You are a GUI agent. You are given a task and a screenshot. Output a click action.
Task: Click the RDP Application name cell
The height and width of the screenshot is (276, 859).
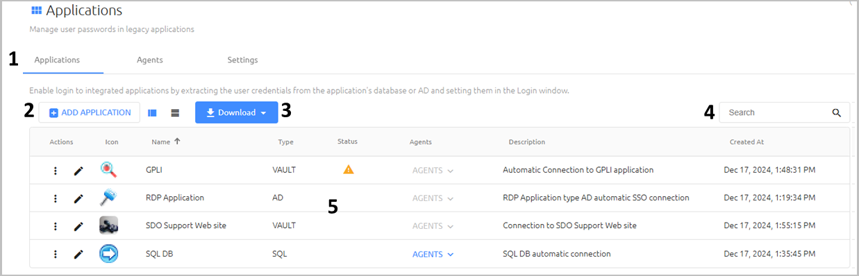[175, 198]
